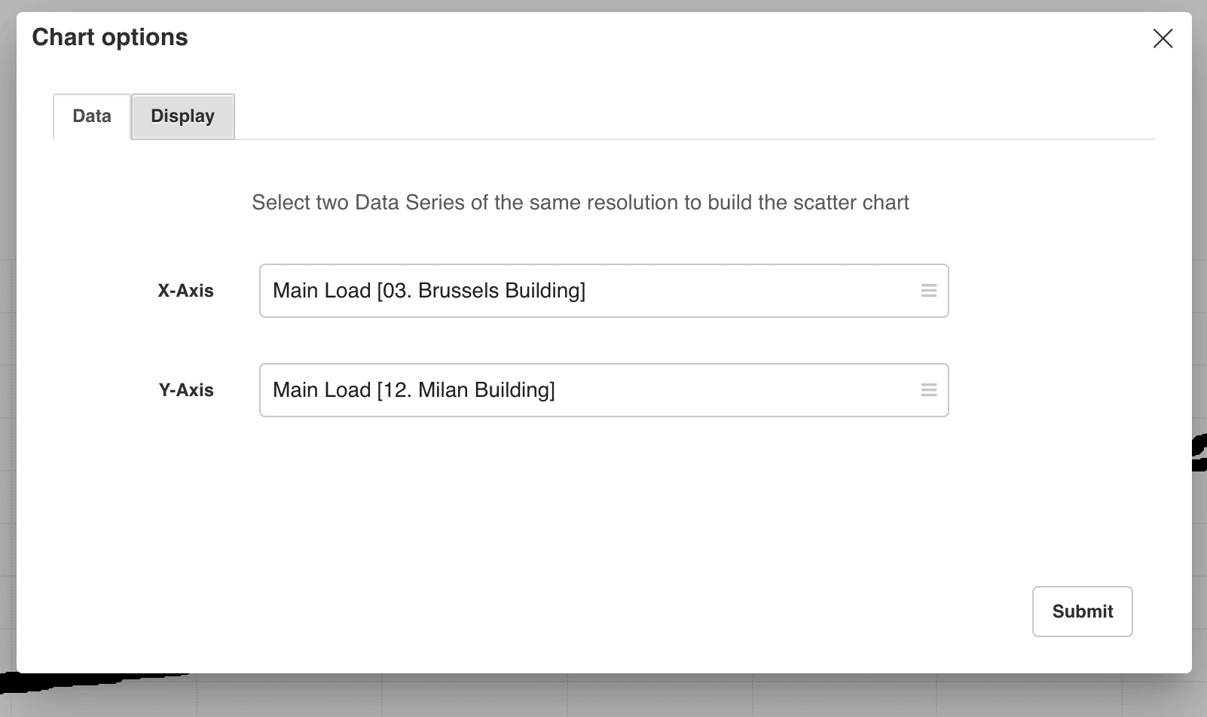Expand the X-Axis data series dropdown
This screenshot has height=717, width=1207.
tap(603, 291)
